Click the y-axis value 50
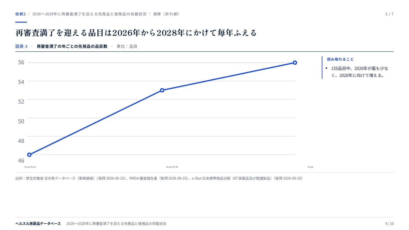This screenshot has height=230, width=409. tap(21, 121)
